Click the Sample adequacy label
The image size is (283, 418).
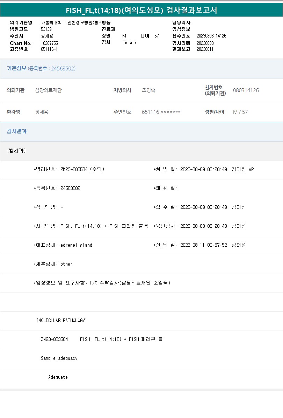(59, 358)
